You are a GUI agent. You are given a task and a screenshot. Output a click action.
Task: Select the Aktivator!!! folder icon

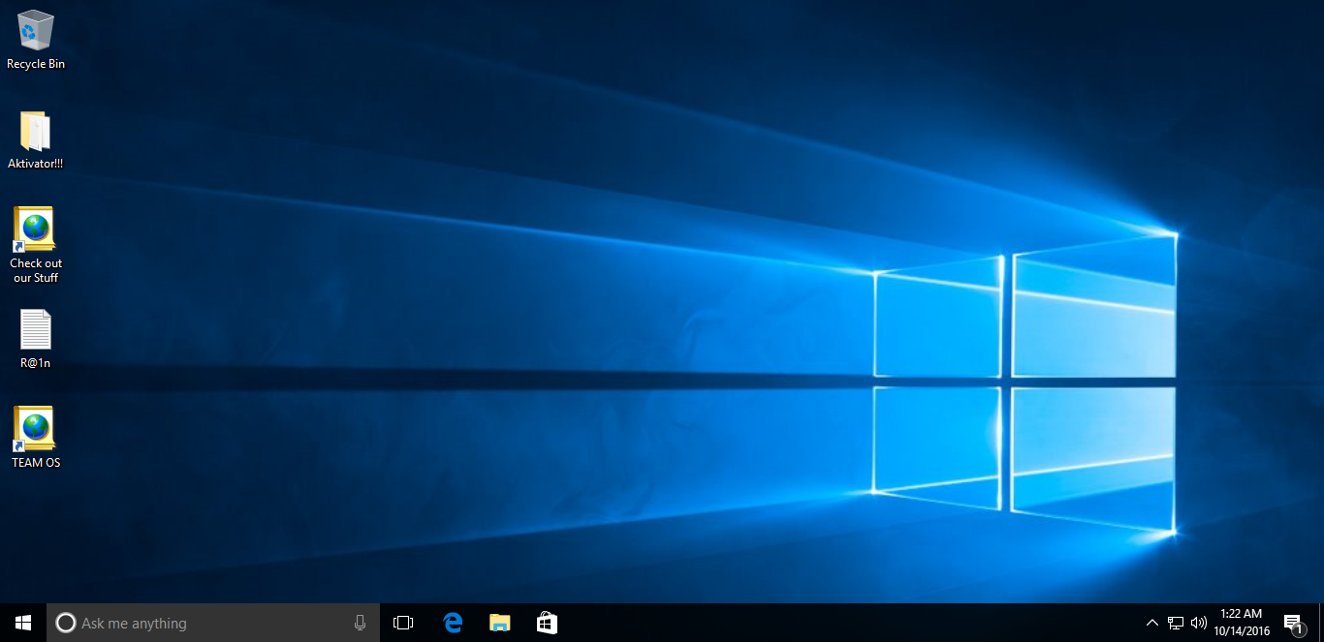pyautogui.click(x=36, y=140)
